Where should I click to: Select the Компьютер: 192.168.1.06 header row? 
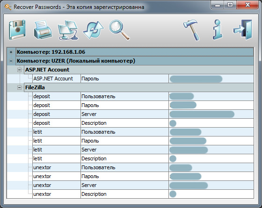coord(135,52)
